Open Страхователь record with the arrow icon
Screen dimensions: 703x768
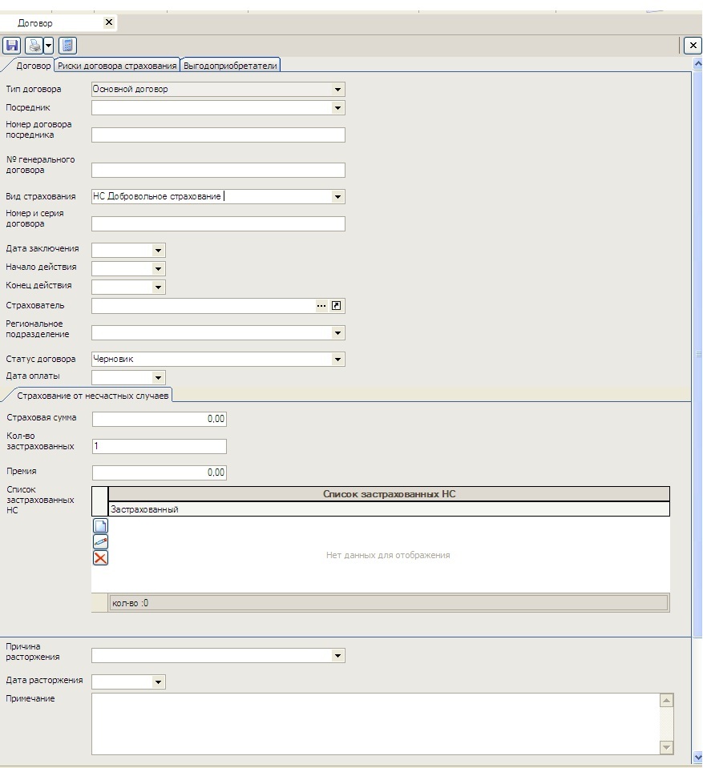click(337, 306)
